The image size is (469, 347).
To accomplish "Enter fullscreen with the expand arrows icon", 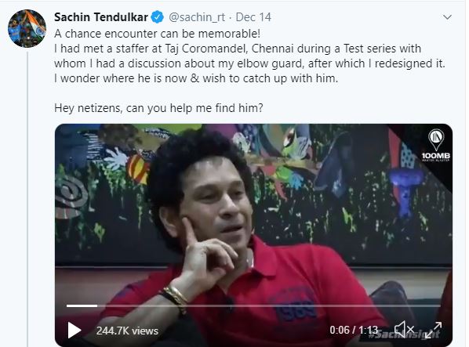I will 433,330.
